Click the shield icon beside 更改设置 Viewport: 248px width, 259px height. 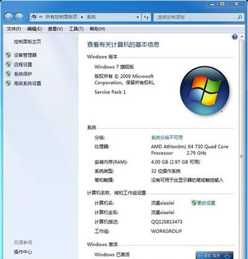[194, 203]
